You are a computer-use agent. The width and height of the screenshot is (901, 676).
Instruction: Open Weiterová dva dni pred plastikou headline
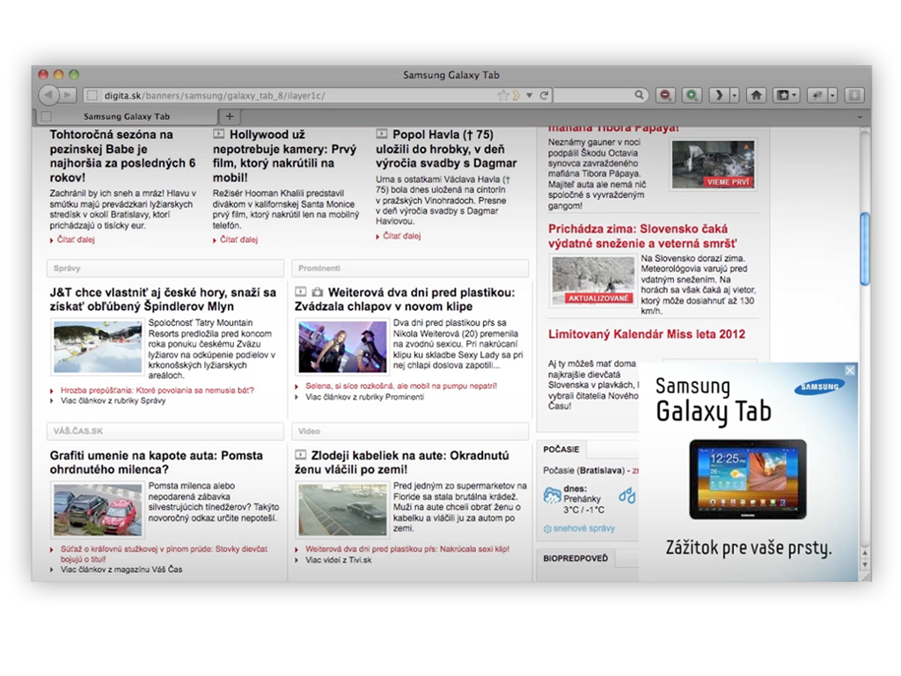tap(405, 299)
